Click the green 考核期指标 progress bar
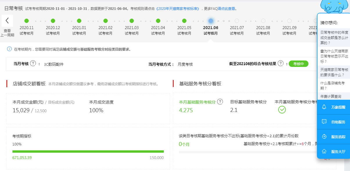The image size is (350, 171). [88, 152]
